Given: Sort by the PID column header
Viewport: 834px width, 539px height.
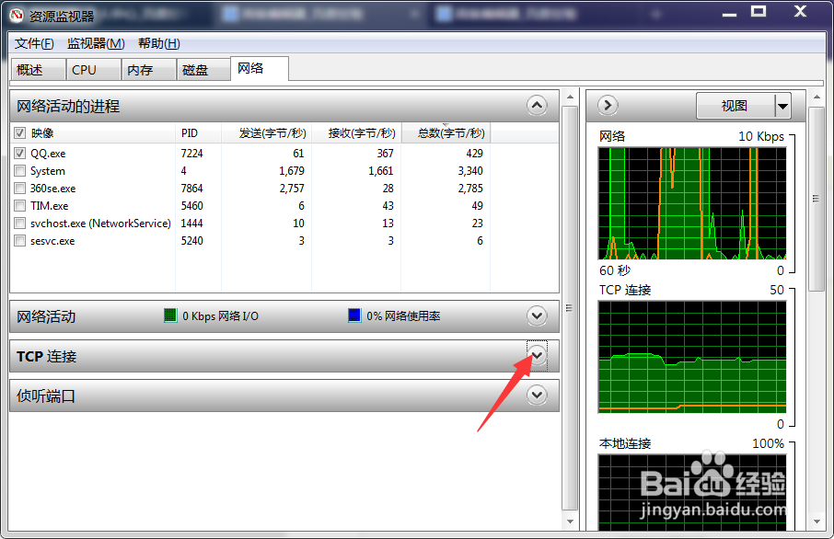Looking at the screenshot, I should tap(198, 132).
